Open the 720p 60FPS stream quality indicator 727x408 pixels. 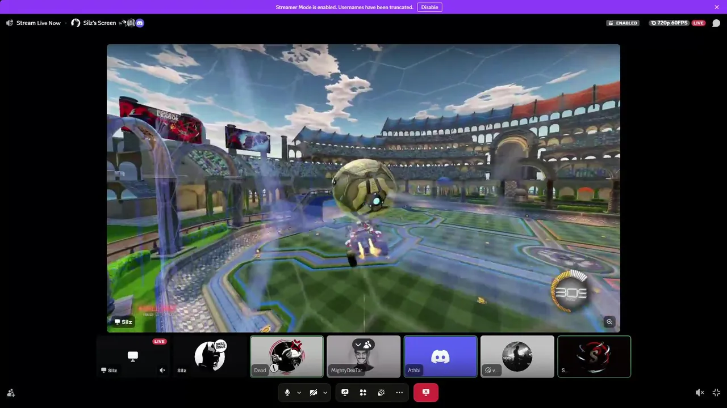tap(669, 23)
